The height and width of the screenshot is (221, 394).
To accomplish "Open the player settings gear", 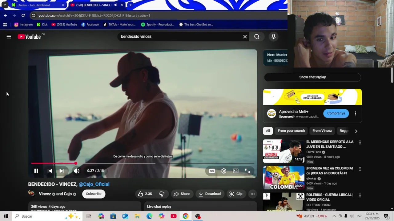I will click(224, 171).
